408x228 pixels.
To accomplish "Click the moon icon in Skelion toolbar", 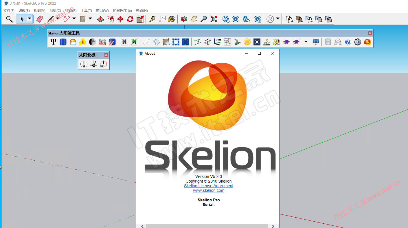I will pyautogui.click(x=93, y=42).
